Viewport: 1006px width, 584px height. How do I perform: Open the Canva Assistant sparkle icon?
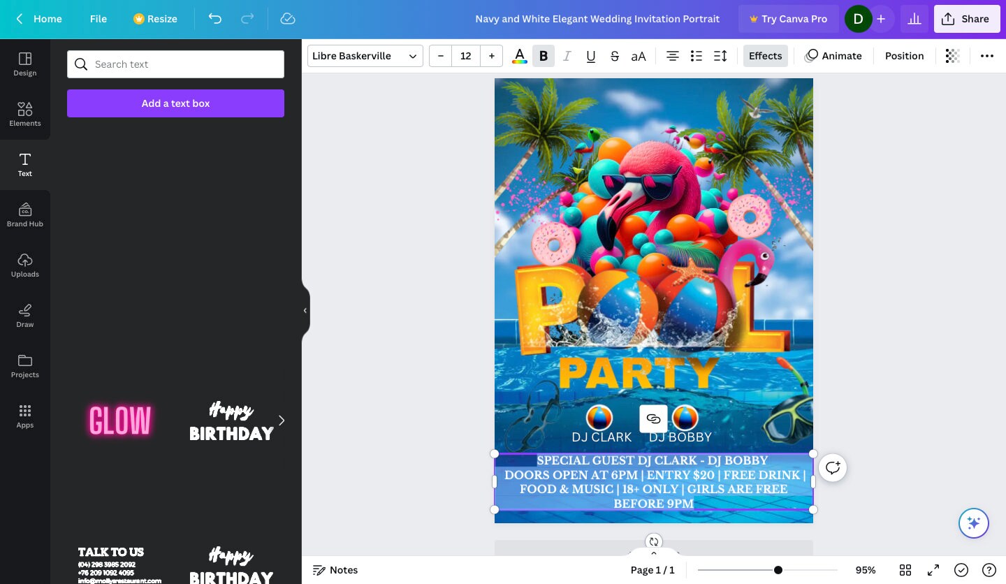974,523
